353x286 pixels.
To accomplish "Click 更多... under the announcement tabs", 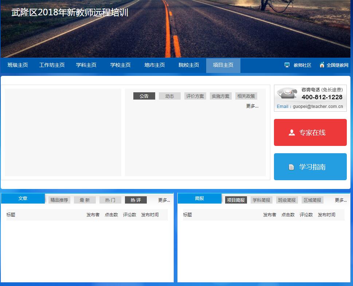I will click(252, 106).
